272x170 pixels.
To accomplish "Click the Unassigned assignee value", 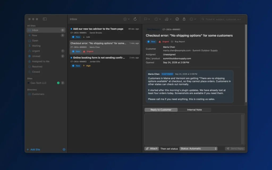I will [x=169, y=54].
